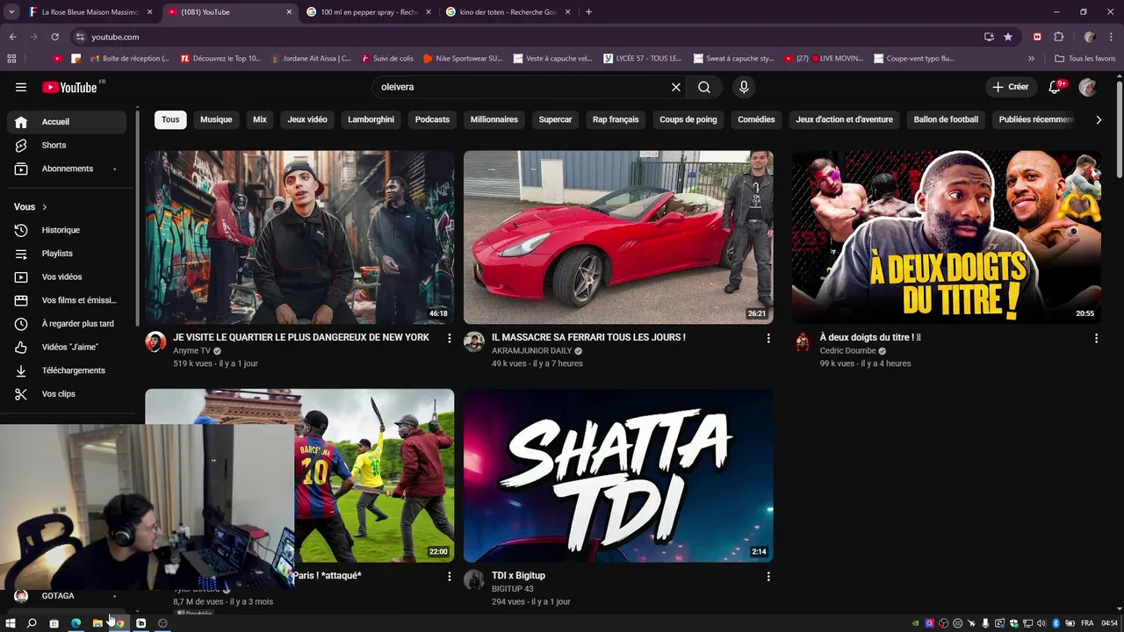Viewport: 1124px width, 632px height.
Task: Select the Supercar filter chip
Action: [555, 119]
